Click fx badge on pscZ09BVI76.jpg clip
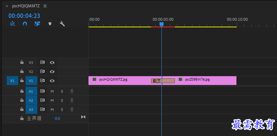 (180, 79)
